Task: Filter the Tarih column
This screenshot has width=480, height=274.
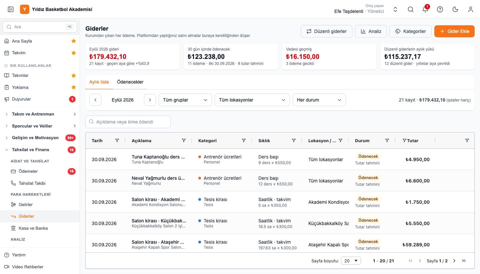Action: point(117,140)
